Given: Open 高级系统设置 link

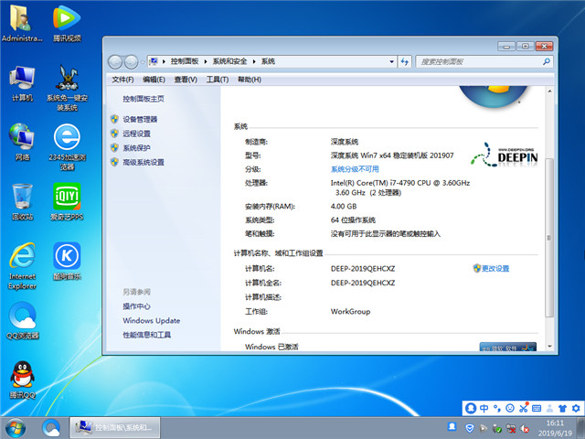Looking at the screenshot, I should (144, 163).
